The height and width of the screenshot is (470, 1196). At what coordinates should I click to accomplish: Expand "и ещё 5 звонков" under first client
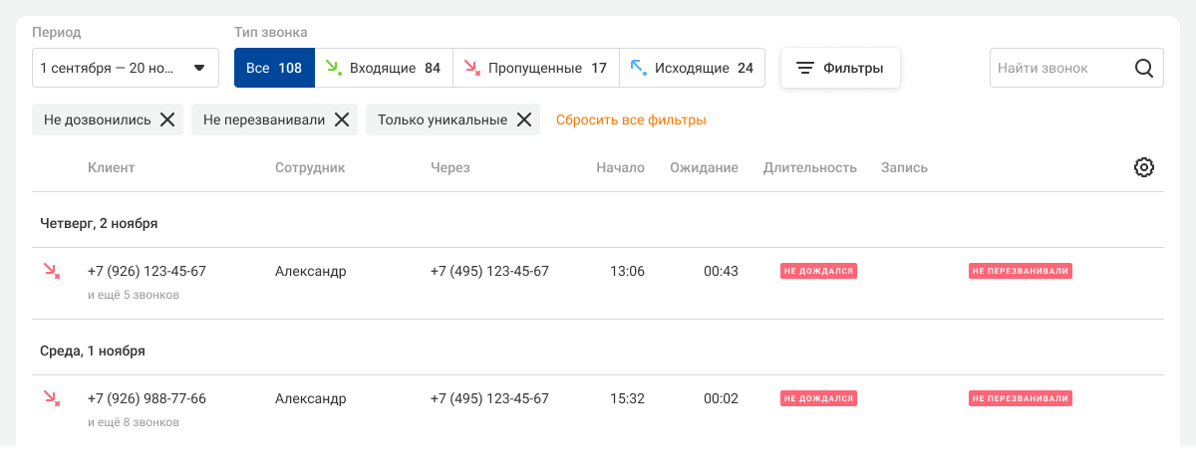(x=134, y=295)
